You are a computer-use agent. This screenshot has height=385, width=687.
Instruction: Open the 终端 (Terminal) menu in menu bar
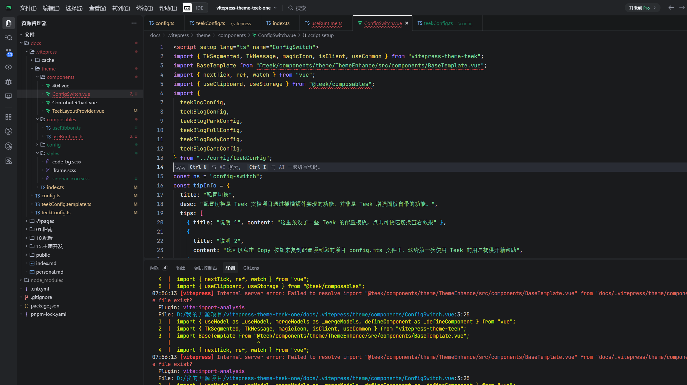click(144, 8)
